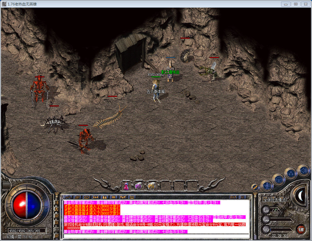Click the clock time 22:39:30
The width and height of the screenshot is (312, 241).
[x=279, y=236]
